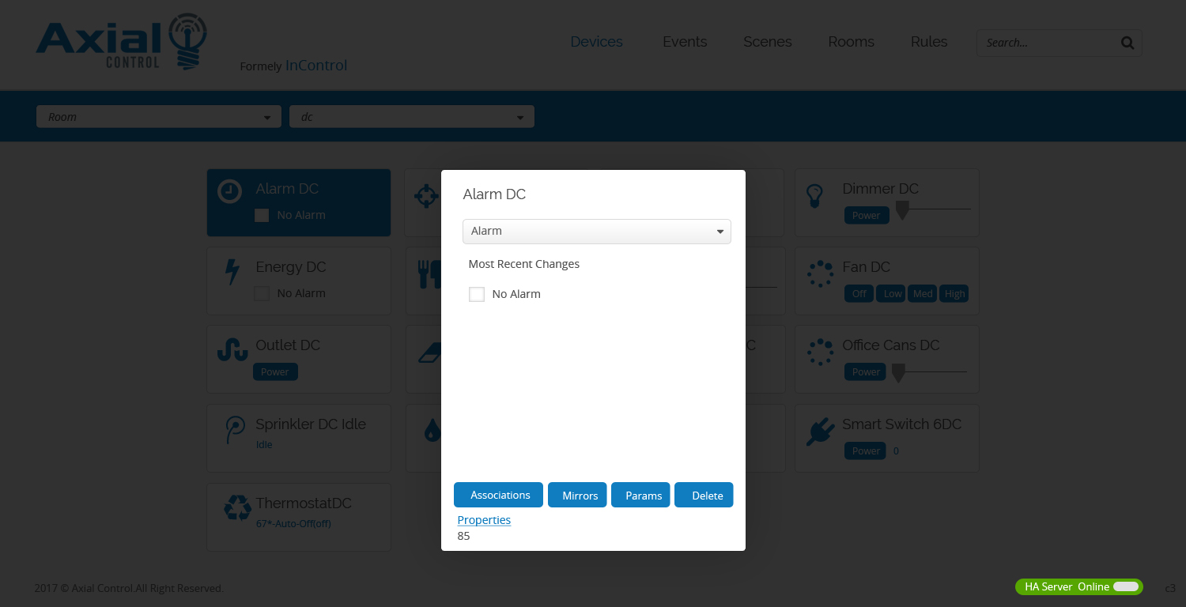Click the Mirrors button
Image resolution: width=1186 pixels, height=607 pixels.
(x=577, y=495)
